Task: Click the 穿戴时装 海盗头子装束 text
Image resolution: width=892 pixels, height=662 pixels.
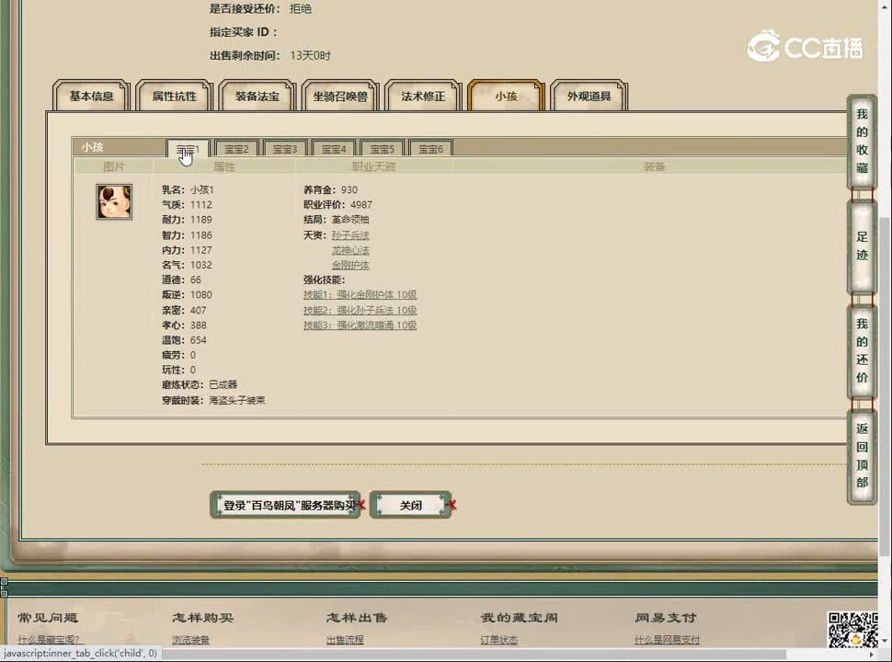Action: pyautogui.click(x=213, y=400)
